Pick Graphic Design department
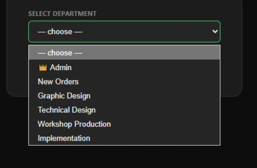Image resolution: width=257 pixels, height=168 pixels. click(x=124, y=96)
